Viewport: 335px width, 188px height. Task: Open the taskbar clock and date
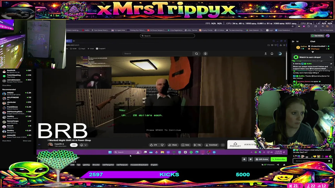pos(278,152)
